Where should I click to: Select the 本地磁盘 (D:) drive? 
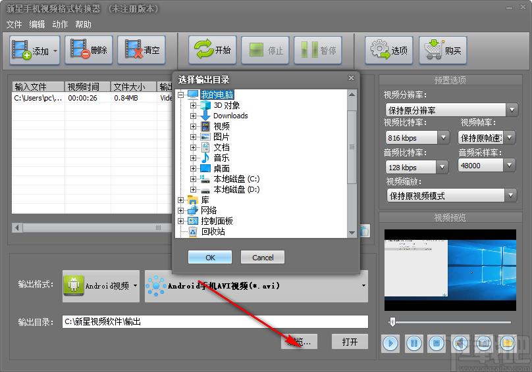tap(236, 189)
